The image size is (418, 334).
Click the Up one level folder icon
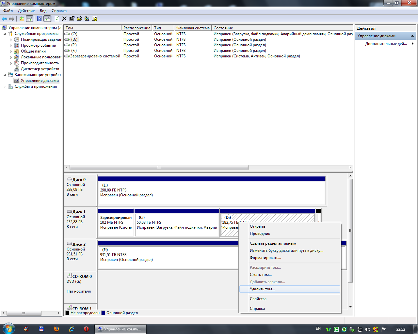tap(22, 19)
